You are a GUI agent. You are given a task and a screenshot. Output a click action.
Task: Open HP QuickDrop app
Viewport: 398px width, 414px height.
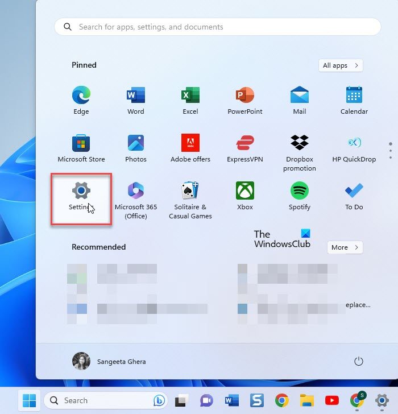354,143
